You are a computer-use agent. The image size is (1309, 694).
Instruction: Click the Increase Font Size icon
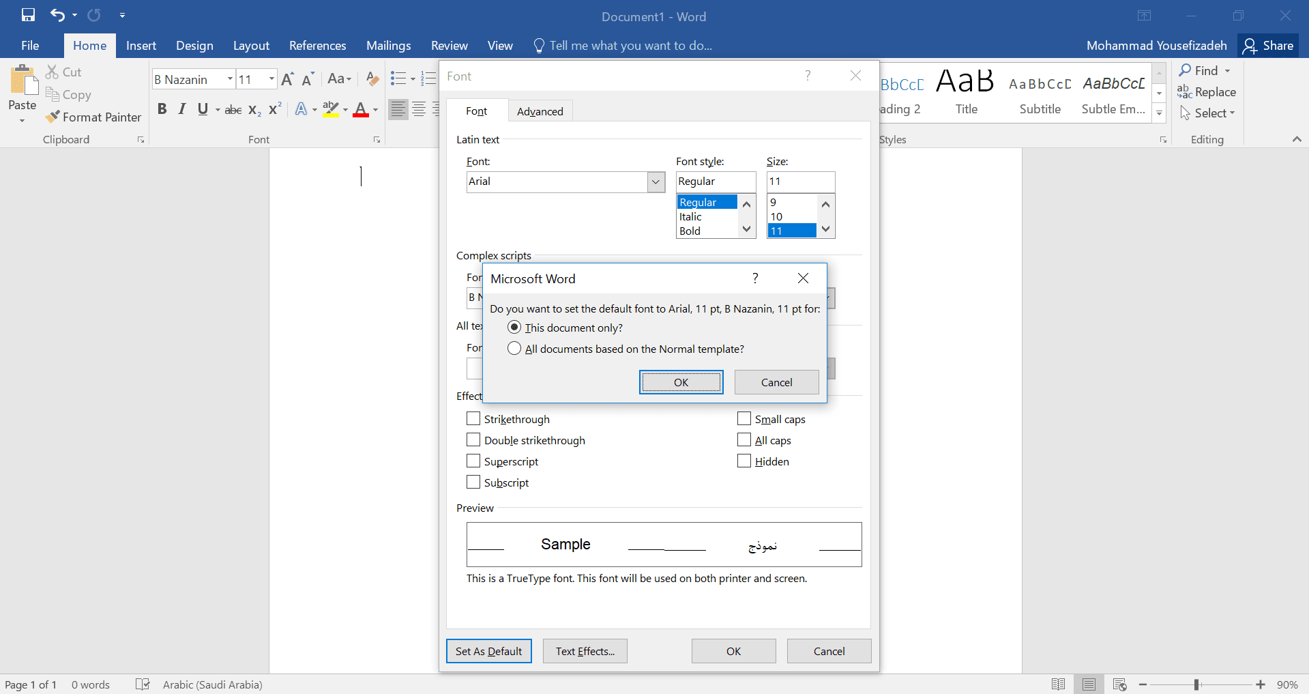(x=287, y=79)
